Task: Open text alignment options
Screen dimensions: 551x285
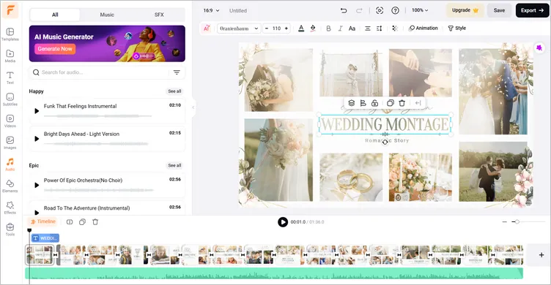Action: pos(368,28)
